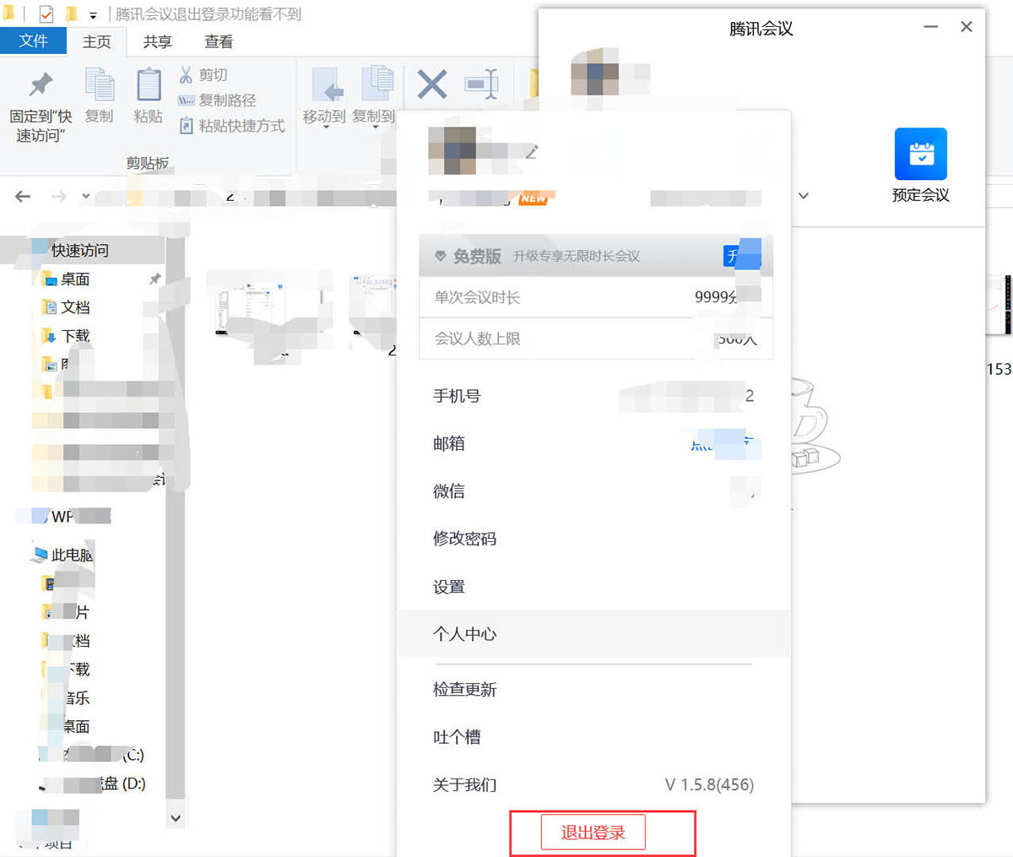Screen dimensions: 1013x857
Task: Click the Cut scissors item
Action: coord(203,75)
